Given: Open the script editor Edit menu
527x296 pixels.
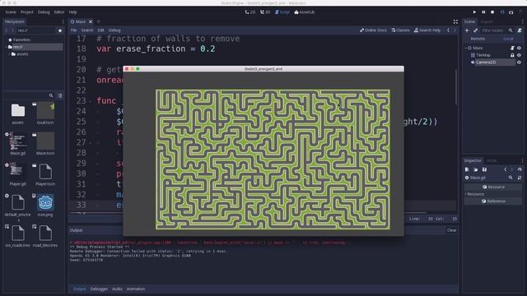Looking at the screenshot, I should (x=100, y=30).
